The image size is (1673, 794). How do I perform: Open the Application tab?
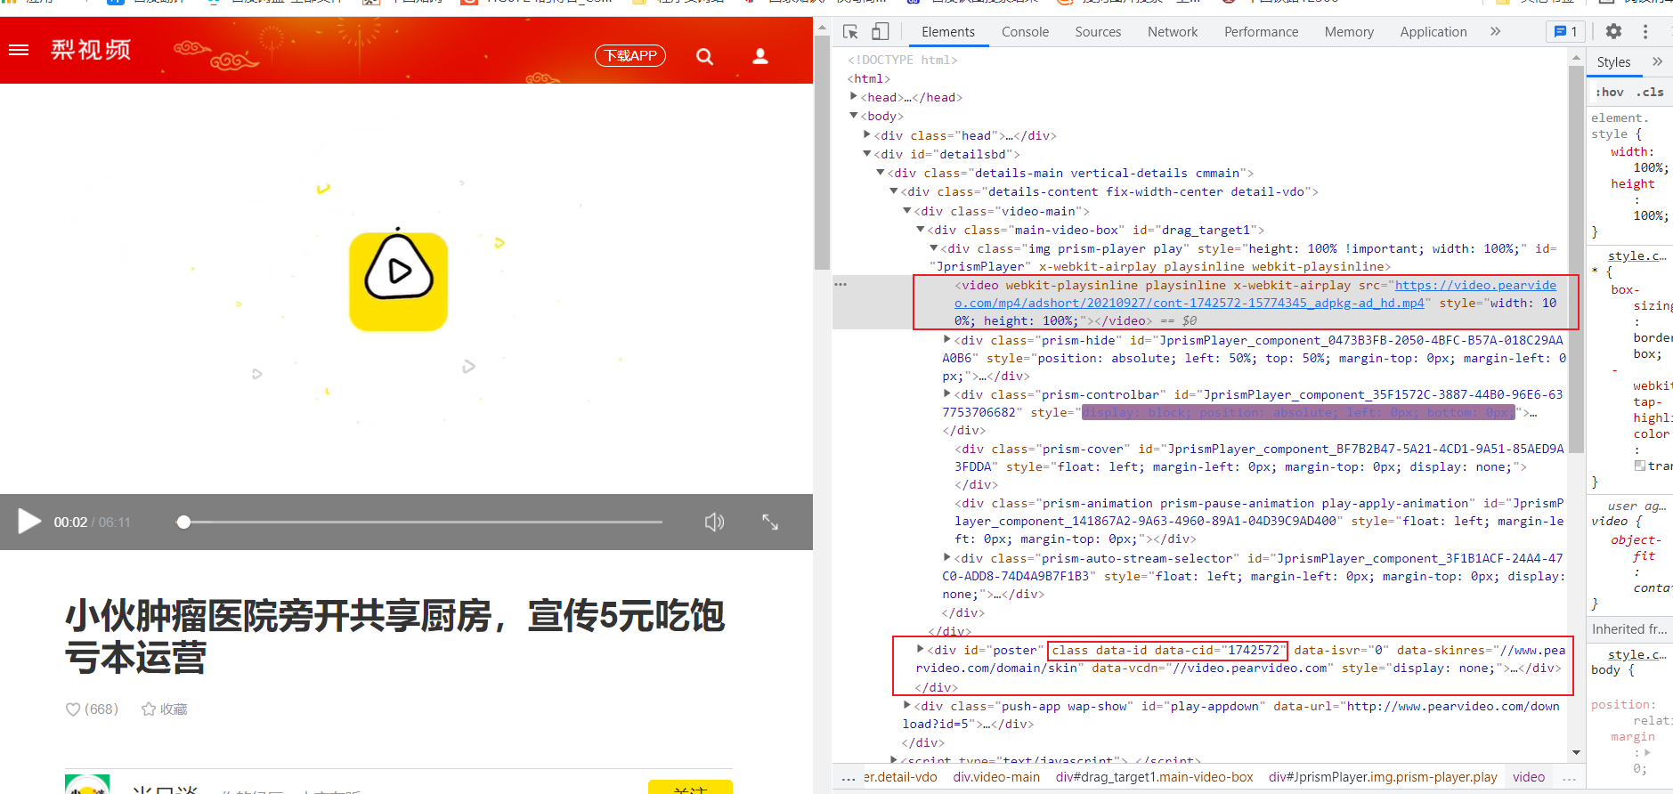click(x=1433, y=32)
